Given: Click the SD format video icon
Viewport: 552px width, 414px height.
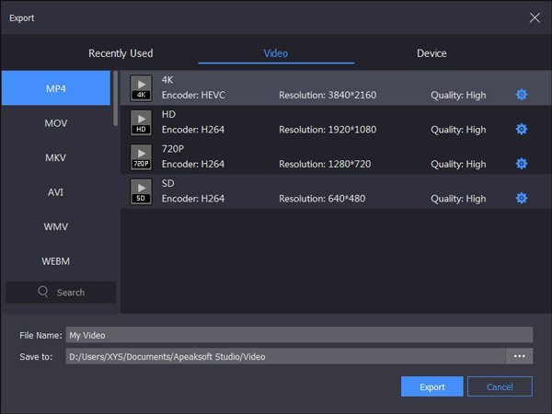Looking at the screenshot, I should pos(141,190).
